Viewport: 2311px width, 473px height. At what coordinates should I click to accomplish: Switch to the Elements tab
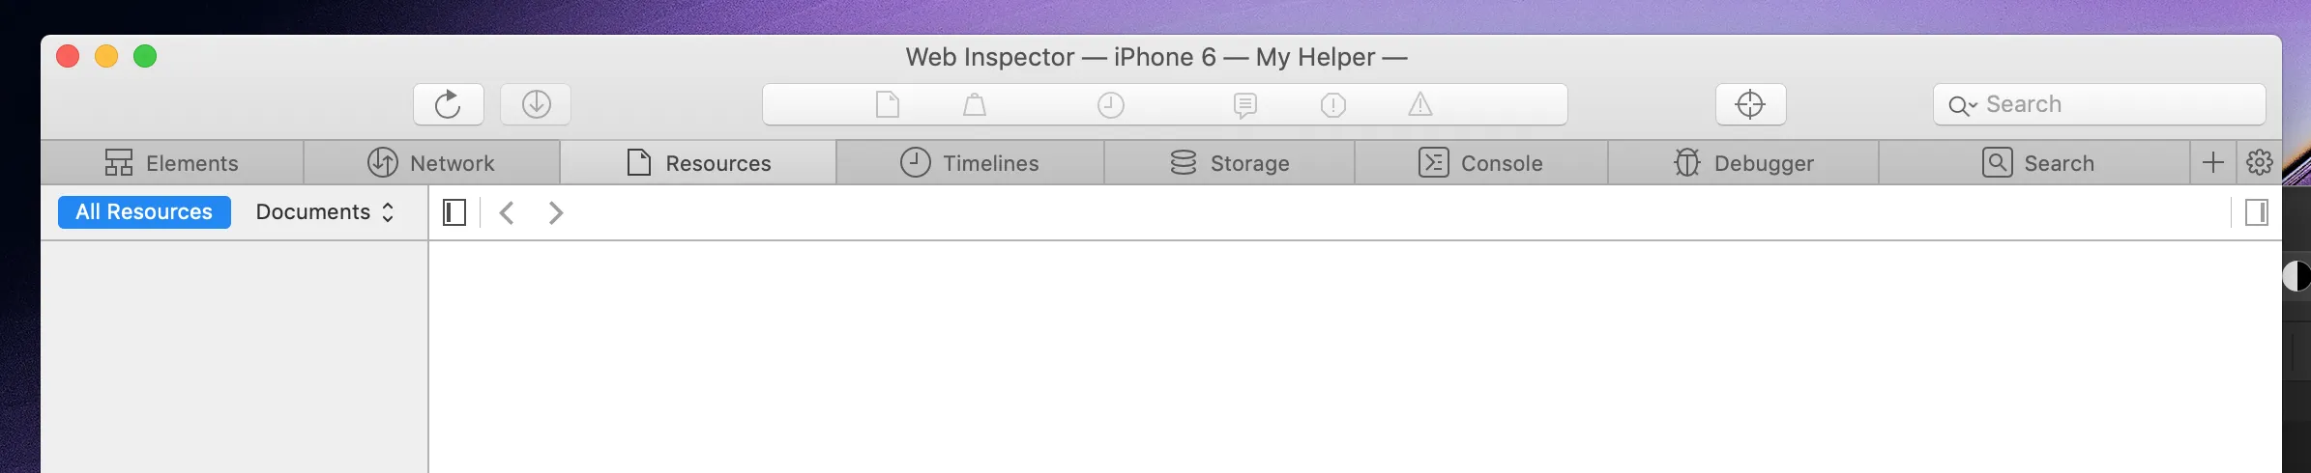[172, 163]
